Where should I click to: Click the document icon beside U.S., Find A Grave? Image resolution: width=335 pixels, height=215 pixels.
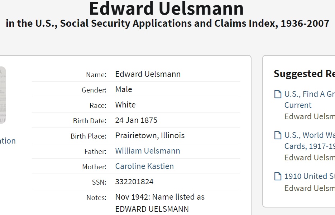pyautogui.click(x=278, y=94)
